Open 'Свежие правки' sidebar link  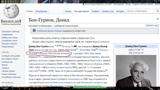pyautogui.click(x=8, y=71)
